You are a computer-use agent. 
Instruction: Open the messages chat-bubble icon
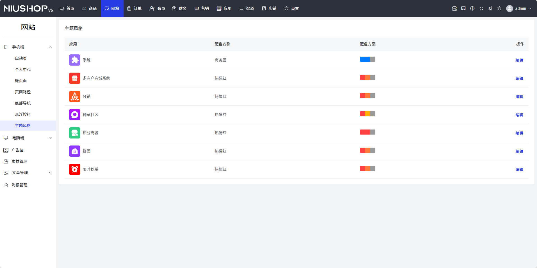(463, 8)
